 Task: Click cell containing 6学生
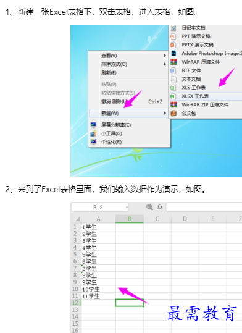[99, 261]
